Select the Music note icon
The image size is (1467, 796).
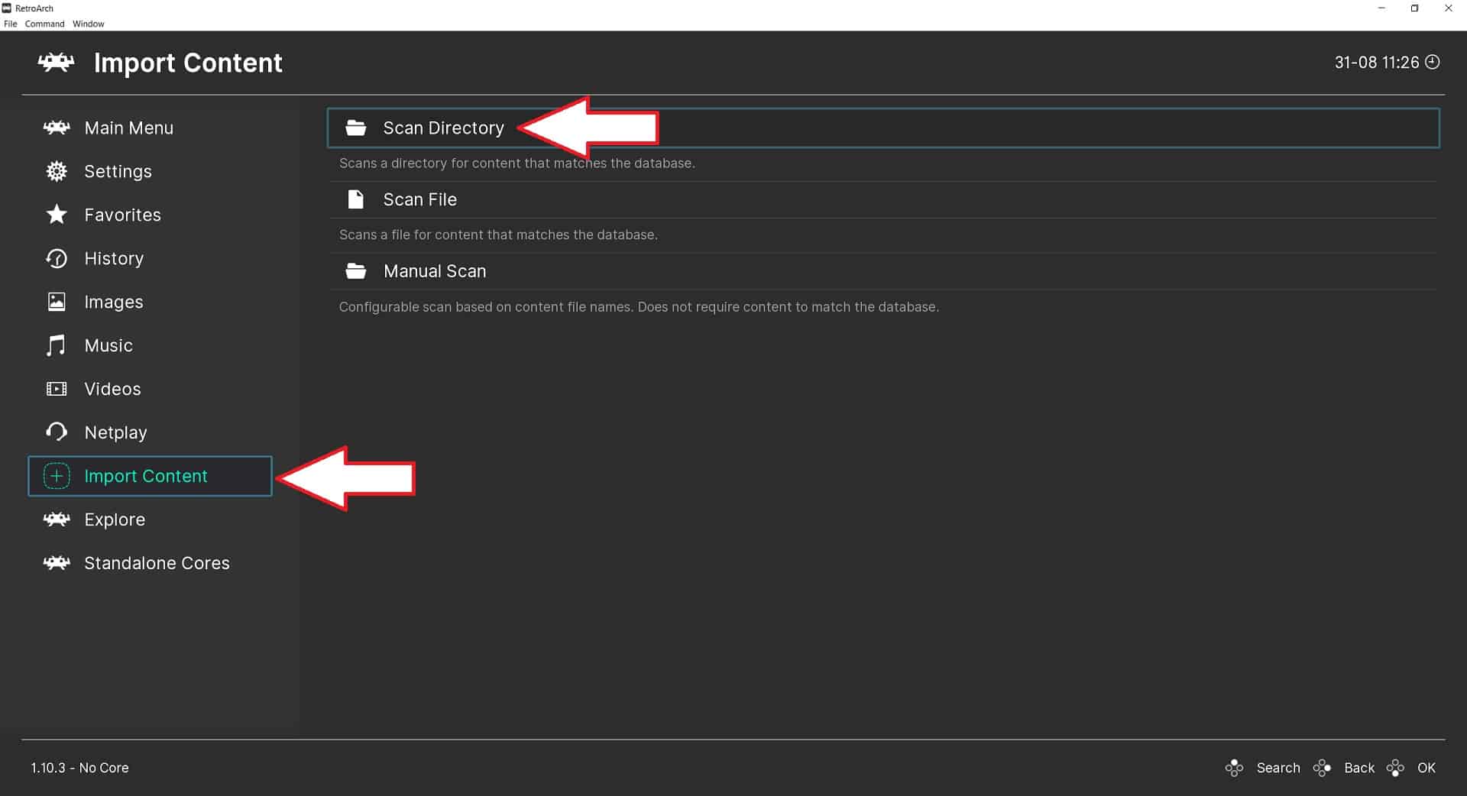pos(56,345)
